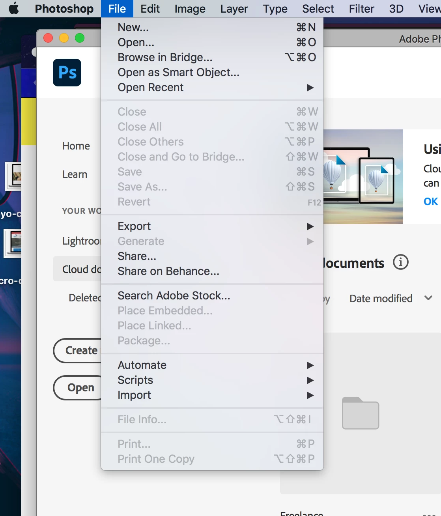This screenshot has width=441, height=516.
Task: Select lower desktop file thumbnail behind window
Action: click(13, 243)
